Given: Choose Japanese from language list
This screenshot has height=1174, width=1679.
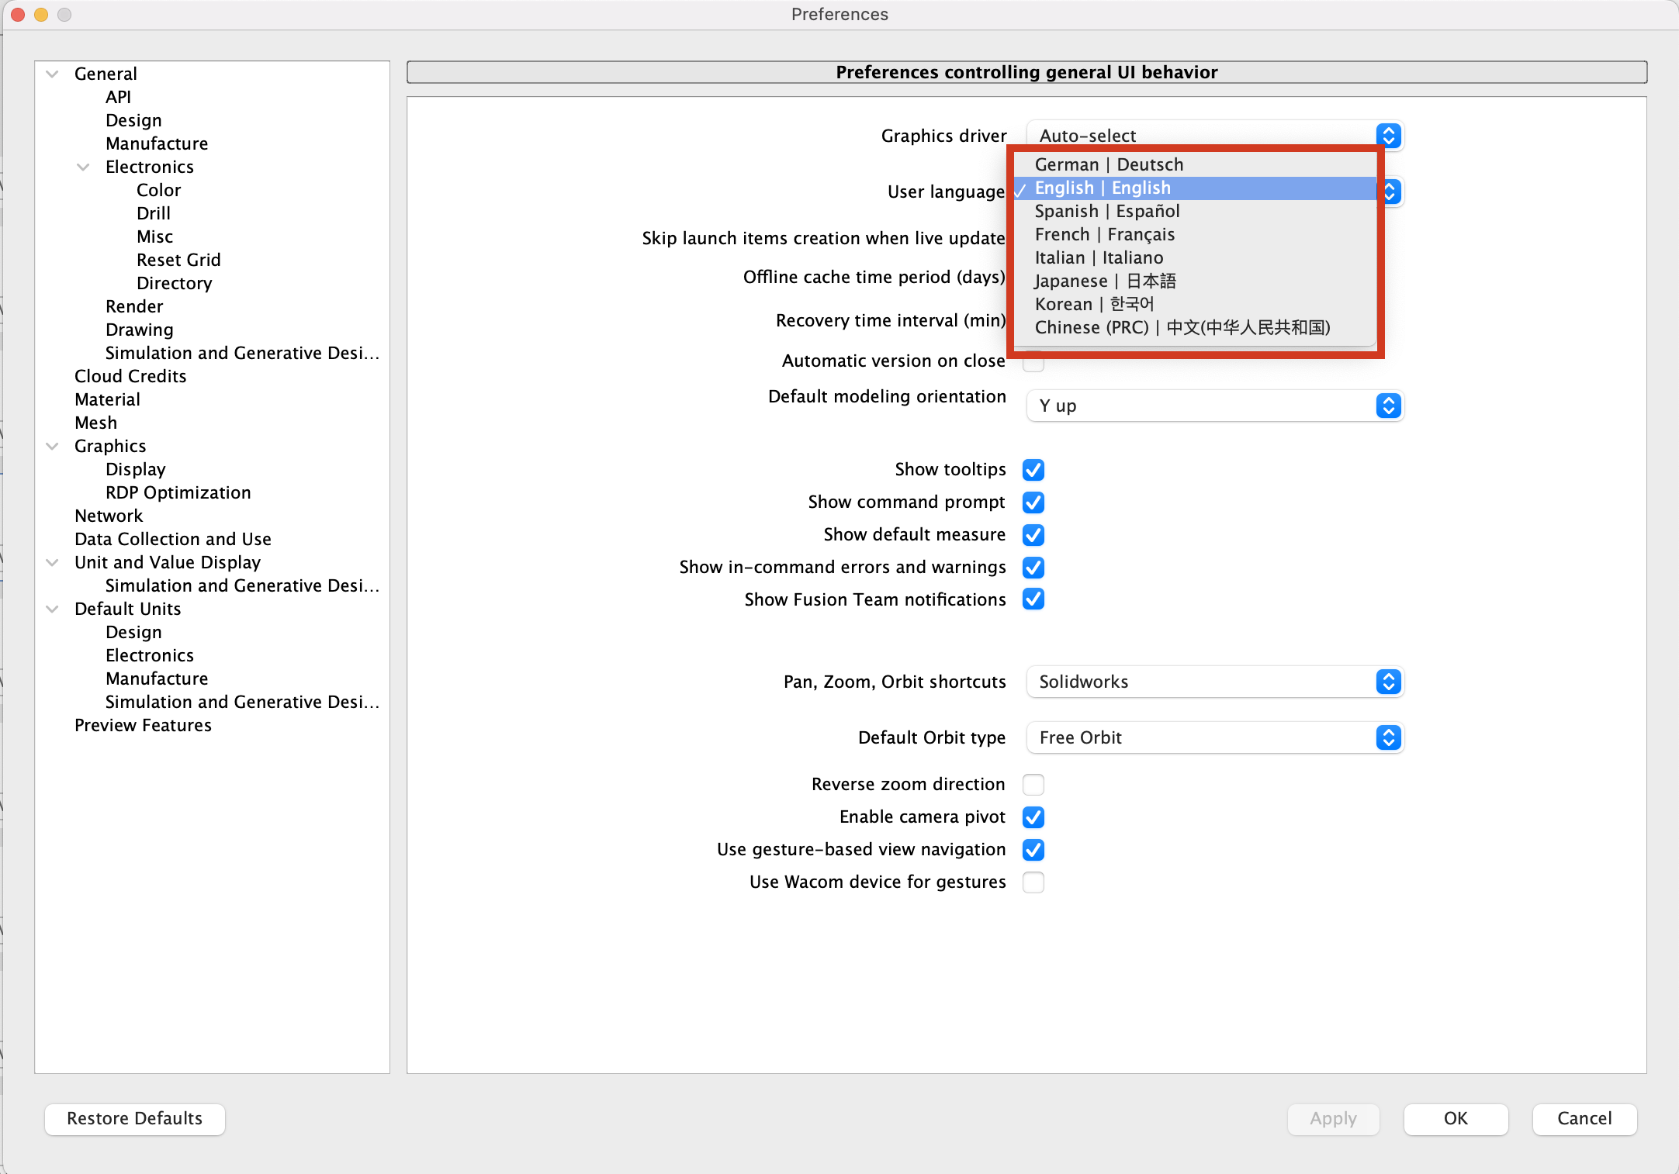Looking at the screenshot, I should [x=1105, y=281].
